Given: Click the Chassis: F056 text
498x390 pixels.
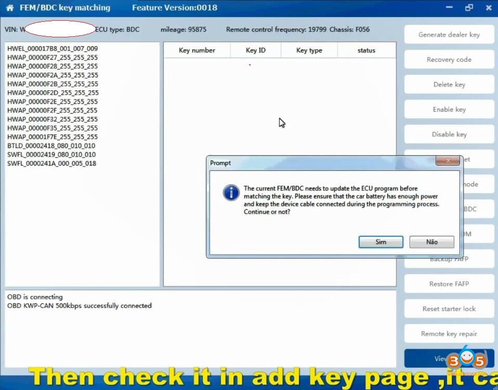Looking at the screenshot, I should pos(349,30).
